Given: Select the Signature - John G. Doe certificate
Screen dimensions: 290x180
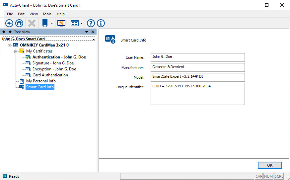Looking at the screenshot, I should 53,63.
